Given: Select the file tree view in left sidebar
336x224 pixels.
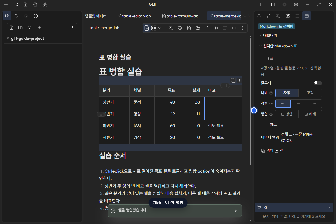Looking at the screenshot, I should [x=7, y=16].
